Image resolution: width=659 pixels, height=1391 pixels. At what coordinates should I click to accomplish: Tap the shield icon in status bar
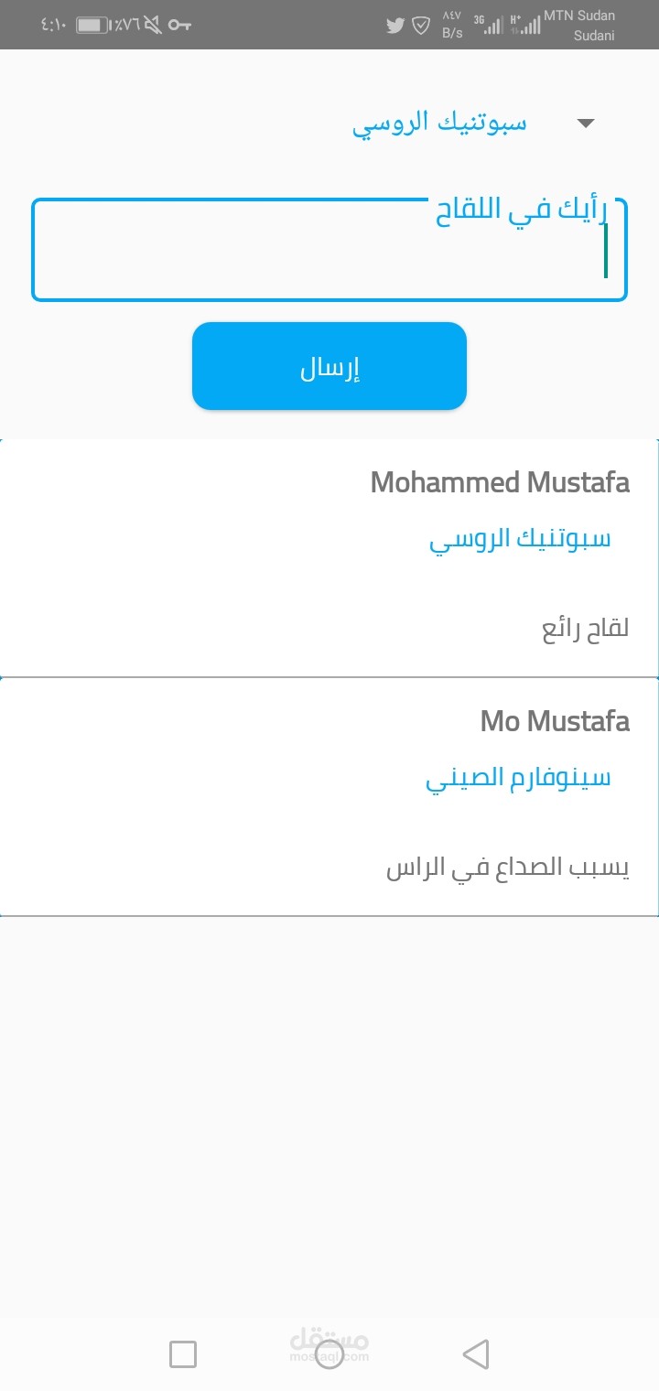click(x=421, y=25)
